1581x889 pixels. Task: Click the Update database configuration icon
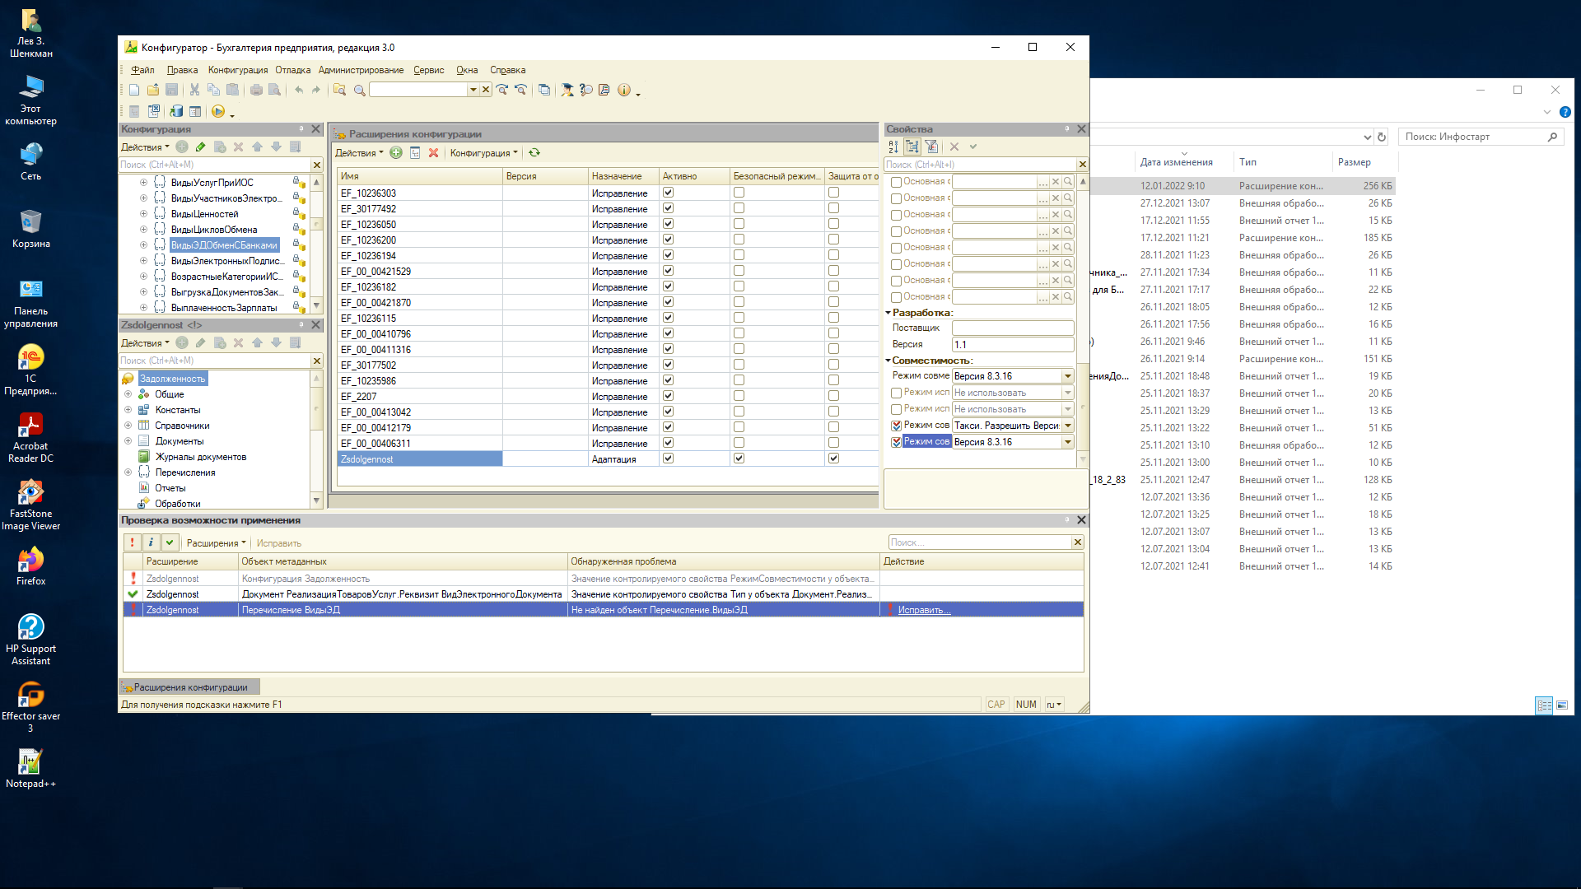click(176, 111)
